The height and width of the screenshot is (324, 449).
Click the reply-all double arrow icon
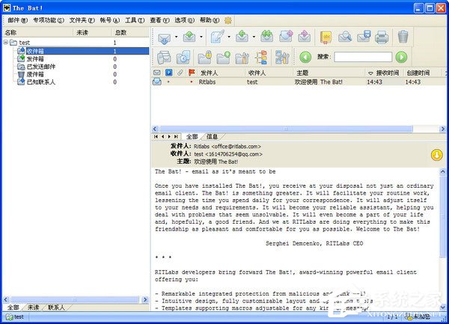266,37
